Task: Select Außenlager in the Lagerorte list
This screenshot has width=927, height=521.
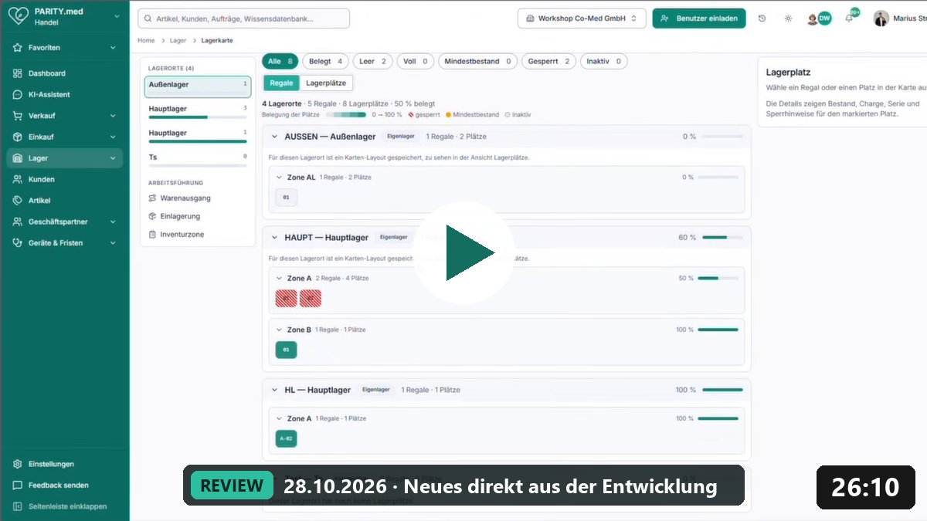Action: click(198, 86)
